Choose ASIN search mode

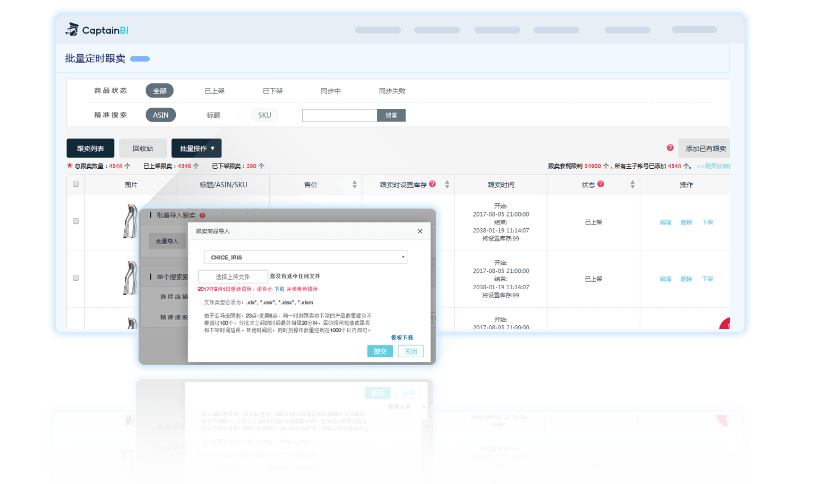pyautogui.click(x=161, y=115)
